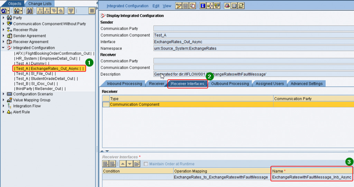Select Test_A StudentGradeDetail_Out item

pos(46,79)
